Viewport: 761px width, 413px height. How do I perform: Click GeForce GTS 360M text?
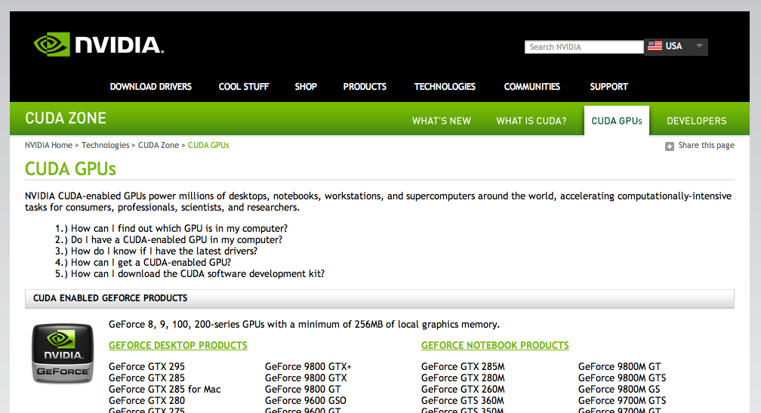pyautogui.click(x=463, y=401)
